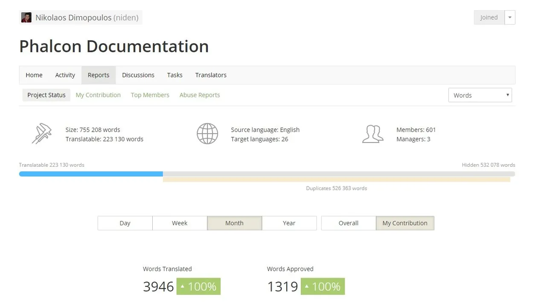Go to the Home tab
546x305 pixels.
tap(34, 75)
